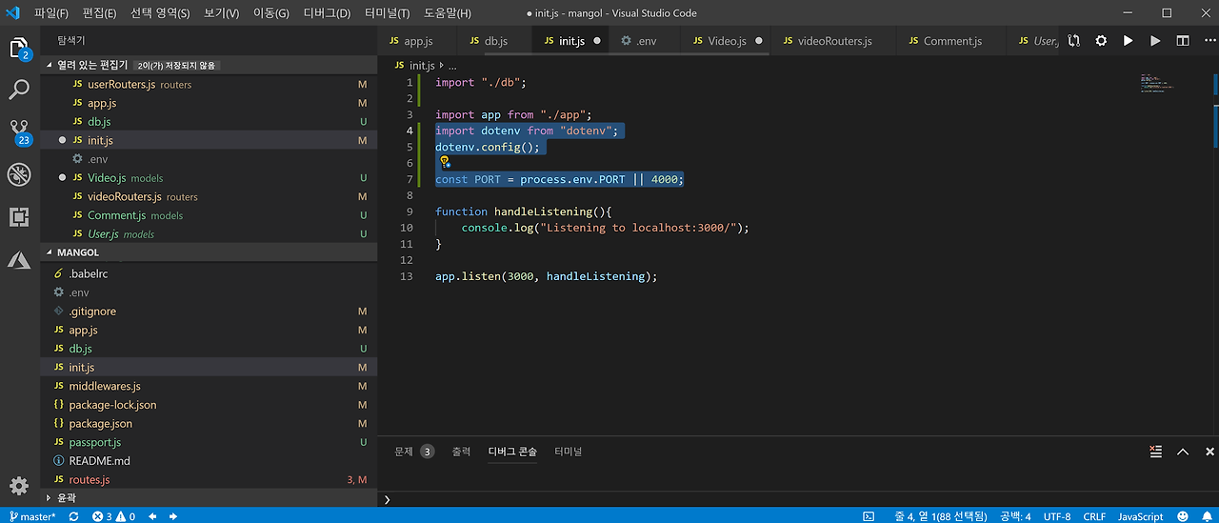The height and width of the screenshot is (523, 1219).
Task: Change the JavaScript language mode in status bar
Action: [1140, 516]
